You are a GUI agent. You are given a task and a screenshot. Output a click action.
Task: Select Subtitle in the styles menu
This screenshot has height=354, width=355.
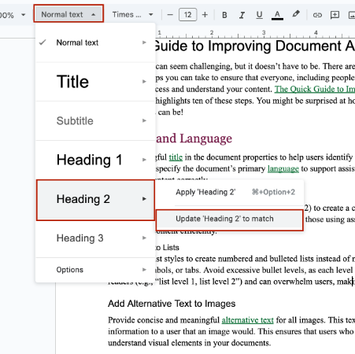[x=95, y=120]
